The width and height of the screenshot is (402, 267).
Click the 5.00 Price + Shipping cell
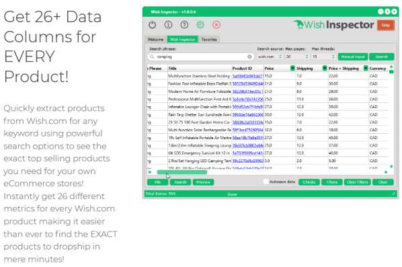point(348,161)
